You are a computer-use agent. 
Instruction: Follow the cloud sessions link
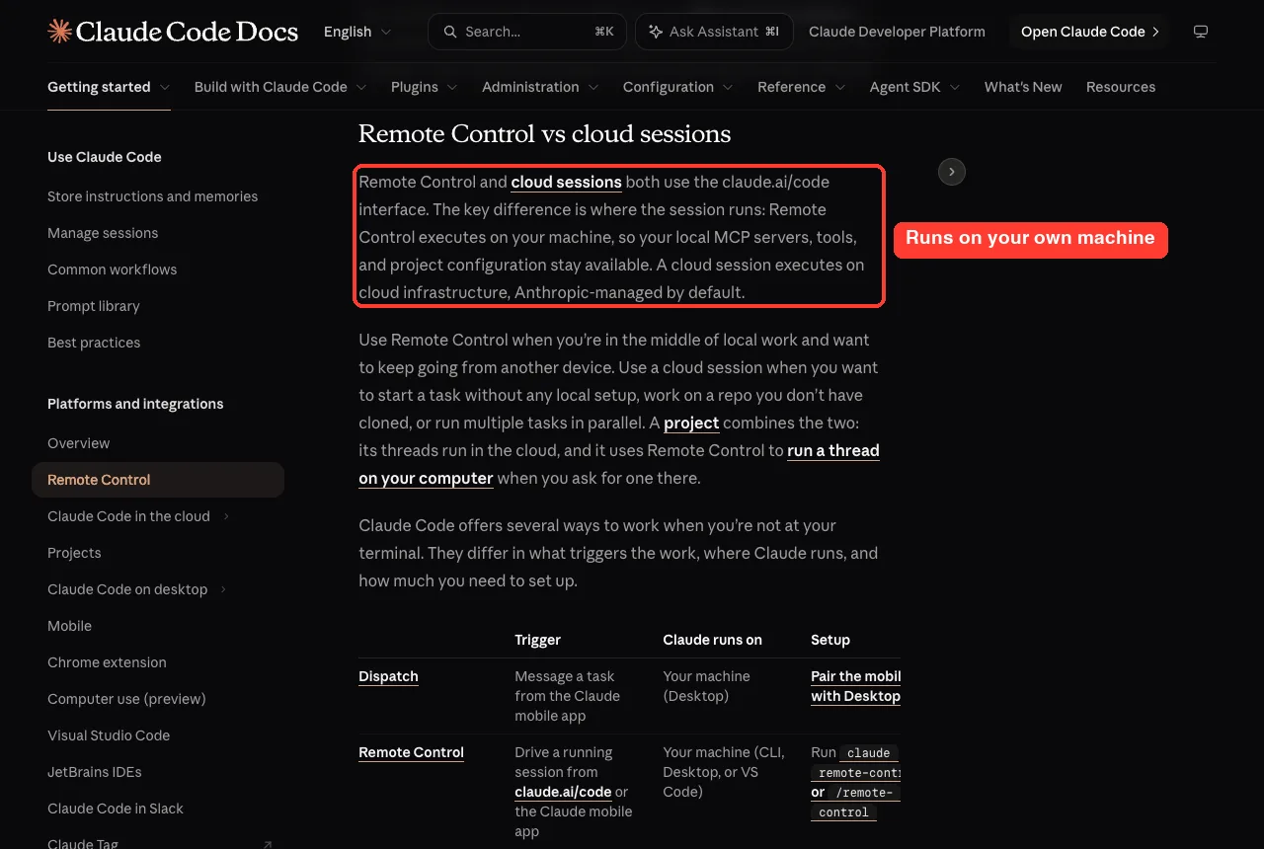point(567,182)
